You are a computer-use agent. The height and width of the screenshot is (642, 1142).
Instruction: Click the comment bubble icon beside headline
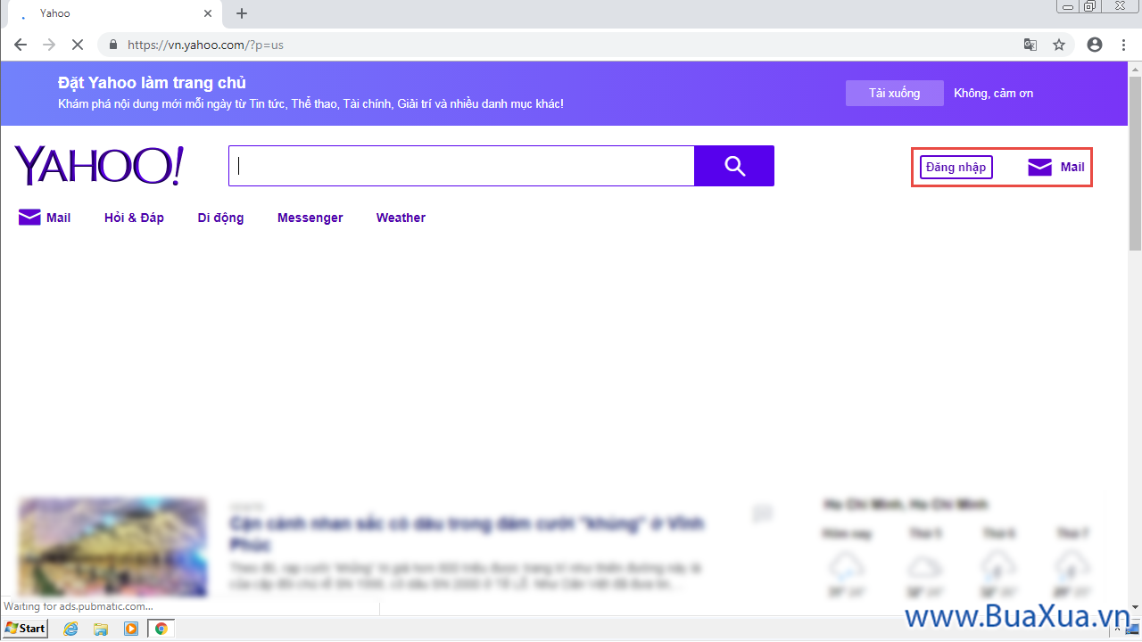tap(762, 514)
